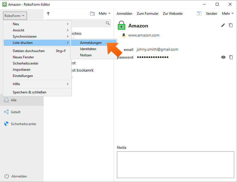Click the 'est bookamrk' list entry
The height and width of the screenshot is (182, 237).
[82, 70]
